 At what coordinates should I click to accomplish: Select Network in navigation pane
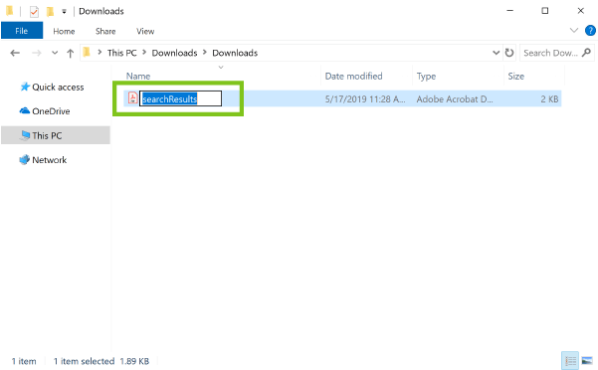[43, 160]
